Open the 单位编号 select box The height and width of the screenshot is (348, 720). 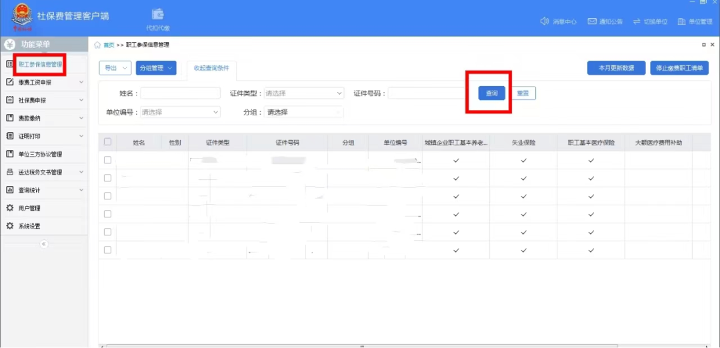tap(181, 111)
